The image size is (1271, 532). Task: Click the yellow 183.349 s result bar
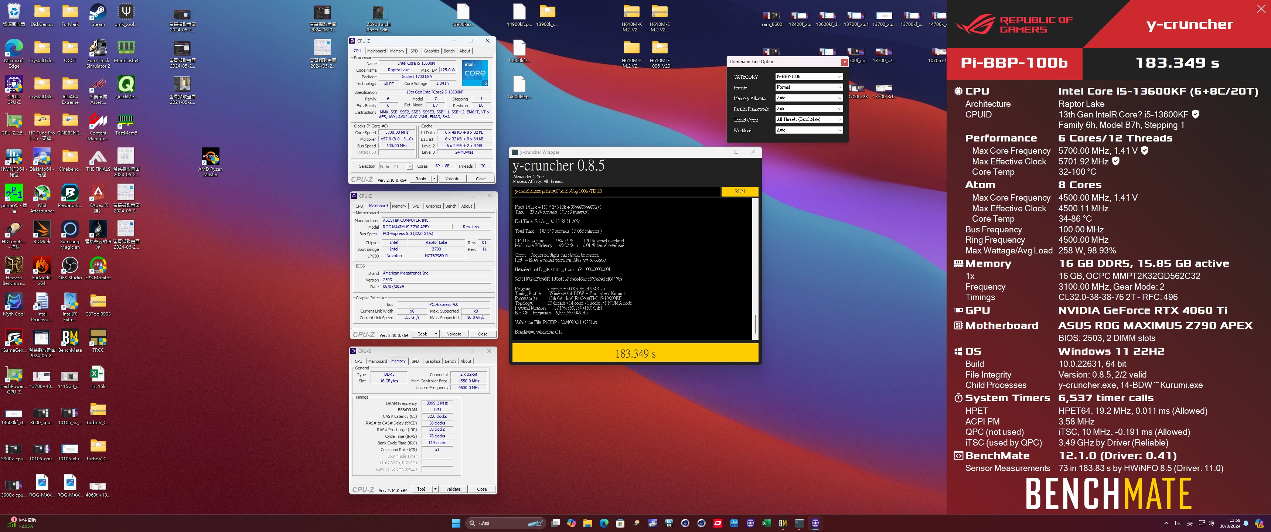(635, 353)
